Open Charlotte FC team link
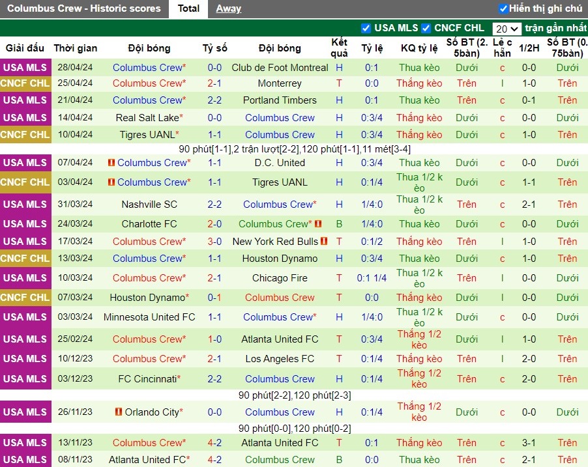The image size is (588, 467). (x=149, y=224)
